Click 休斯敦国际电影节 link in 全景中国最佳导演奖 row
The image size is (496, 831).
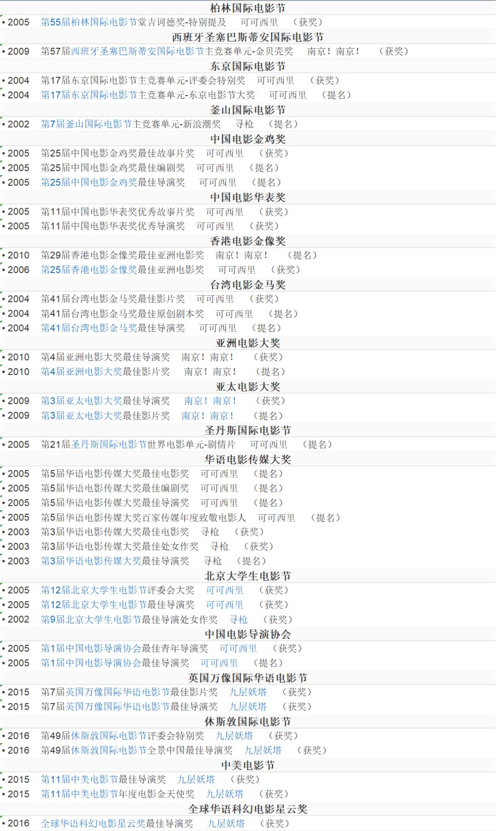pyautogui.click(x=109, y=751)
